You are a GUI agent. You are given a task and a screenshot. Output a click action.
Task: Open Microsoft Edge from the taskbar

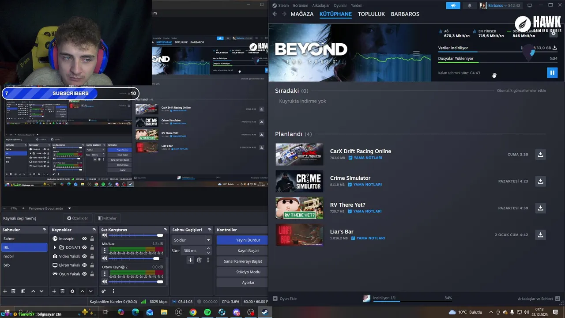pos(135,312)
